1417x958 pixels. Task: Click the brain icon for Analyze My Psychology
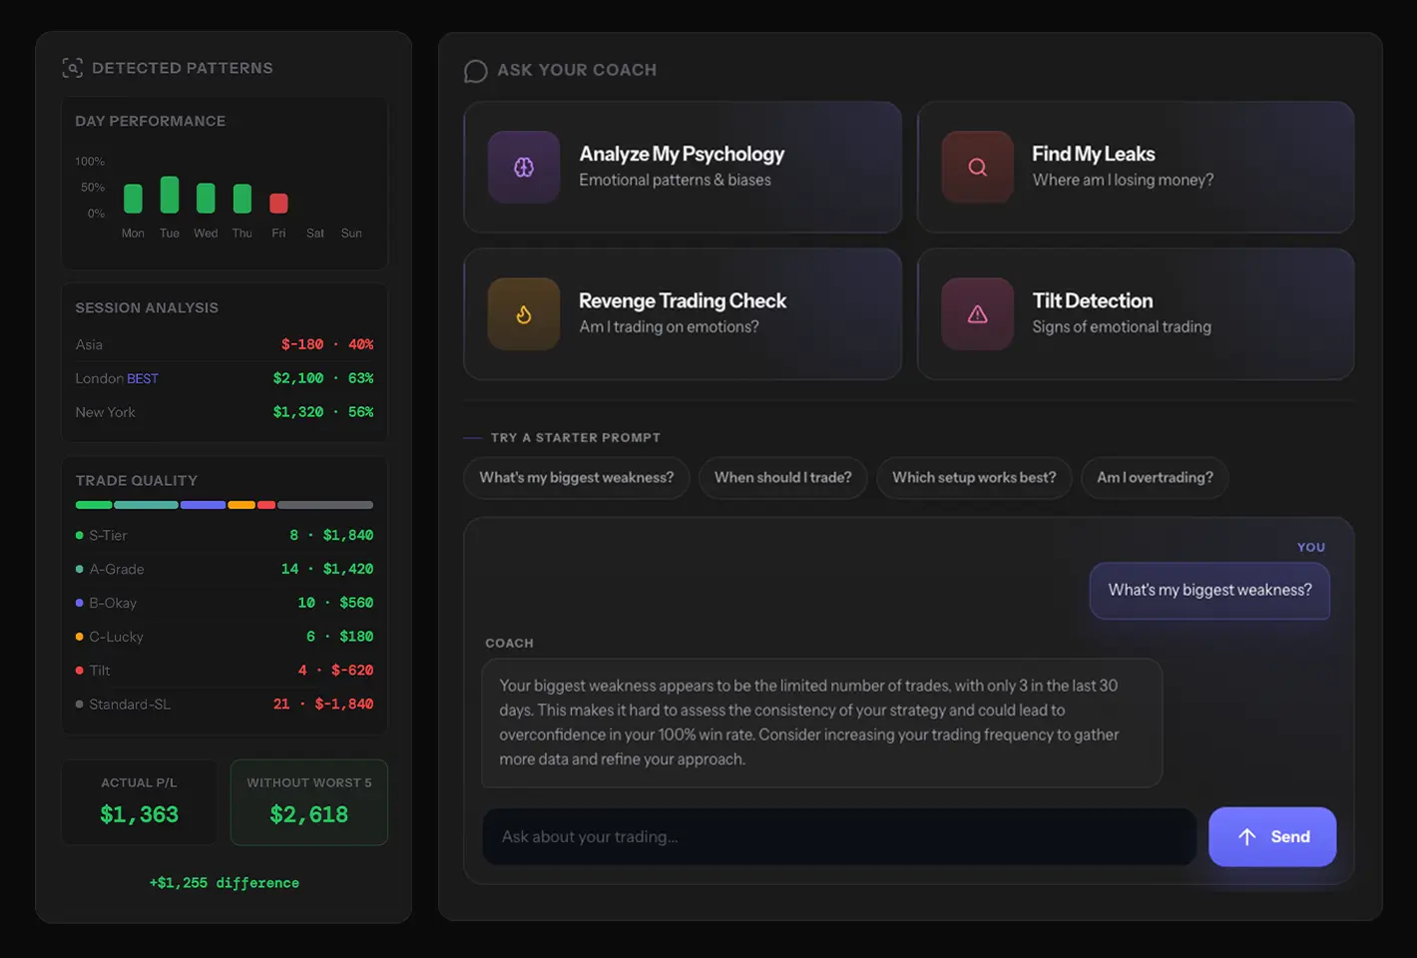click(524, 168)
